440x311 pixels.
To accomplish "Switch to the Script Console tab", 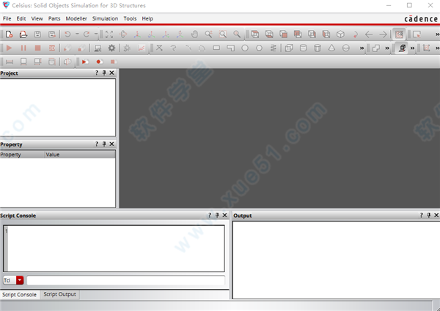I will tap(19, 294).
